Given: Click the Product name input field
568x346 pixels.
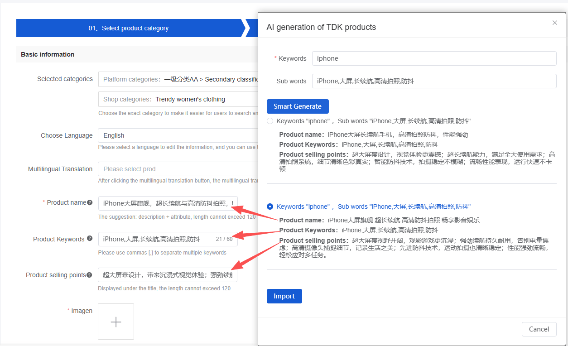Looking at the screenshot, I should click(168, 203).
